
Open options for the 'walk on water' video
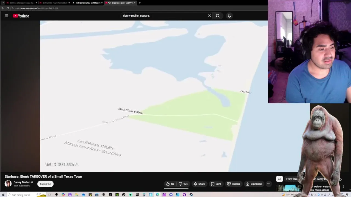pos(343,187)
